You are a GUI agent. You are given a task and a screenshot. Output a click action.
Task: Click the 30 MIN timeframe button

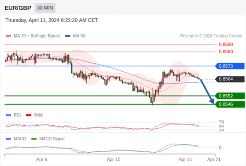pyautogui.click(x=45, y=8)
